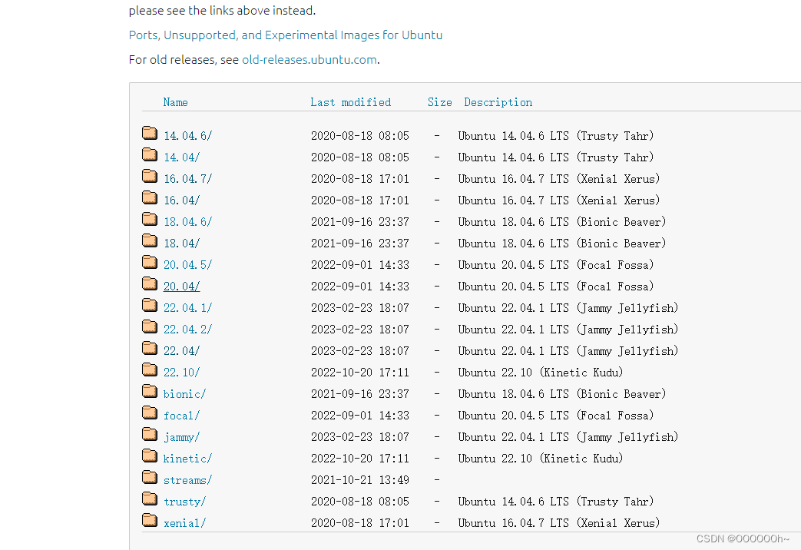Select the kinetic/ row's Kinetic Kudu description

coord(541,459)
